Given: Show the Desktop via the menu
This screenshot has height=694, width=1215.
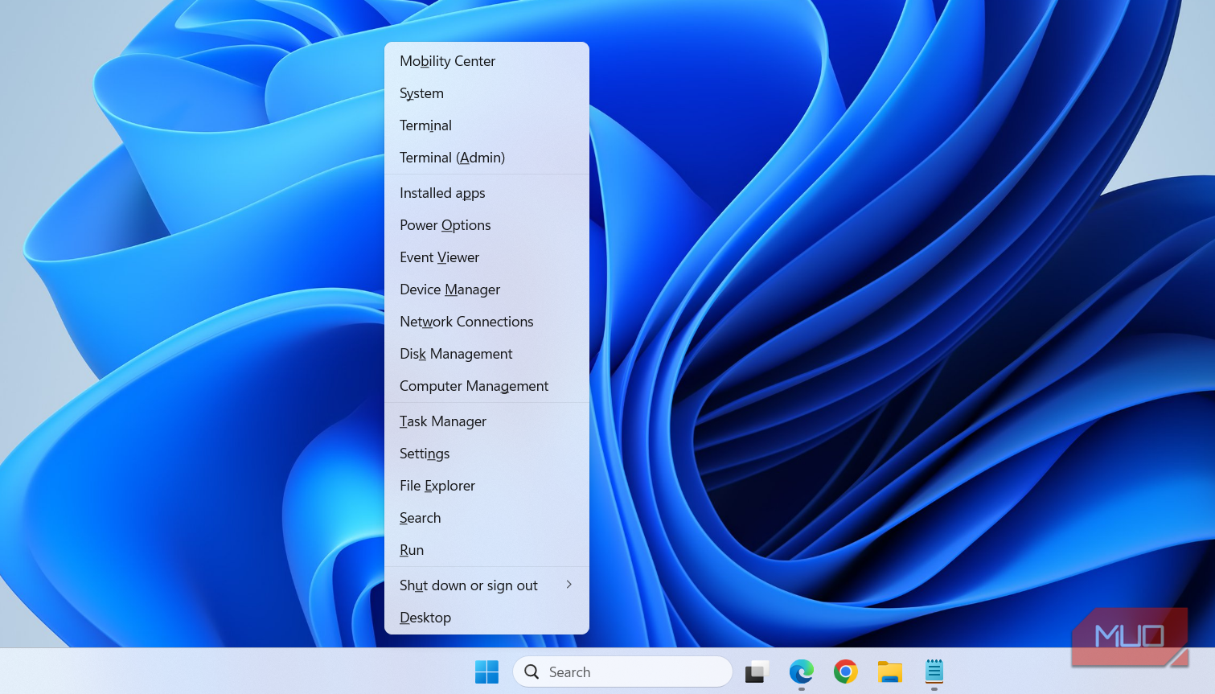Looking at the screenshot, I should click(x=486, y=618).
